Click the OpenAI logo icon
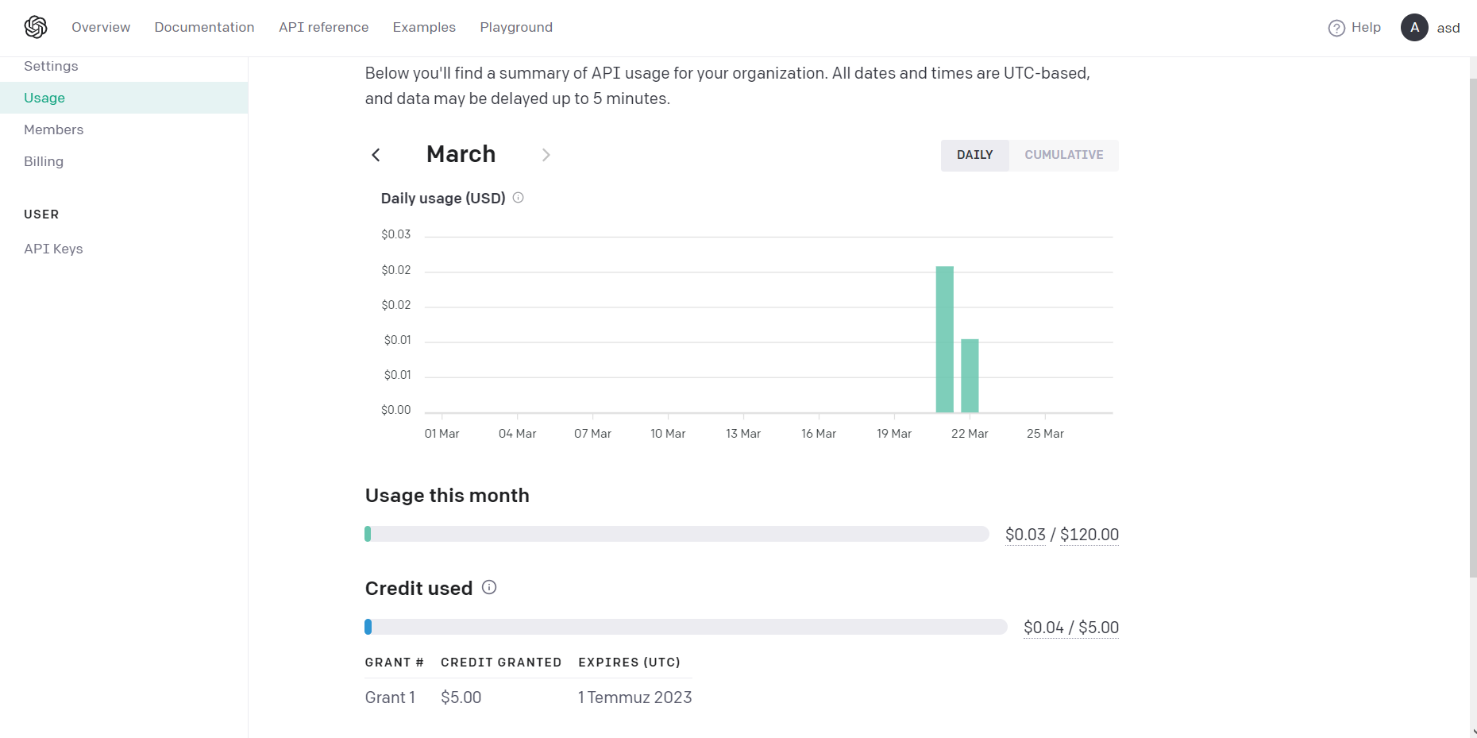Screen dimensions: 1477x738 click(36, 27)
